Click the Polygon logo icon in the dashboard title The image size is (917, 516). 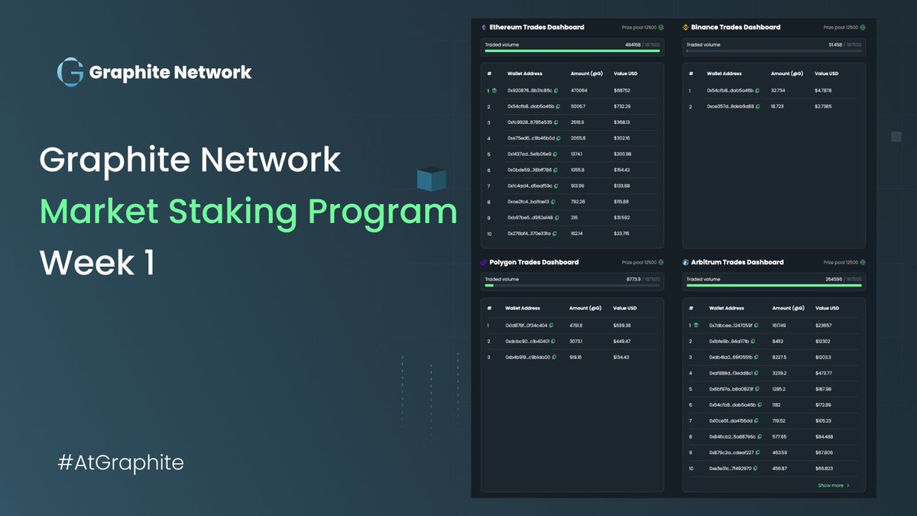484,262
